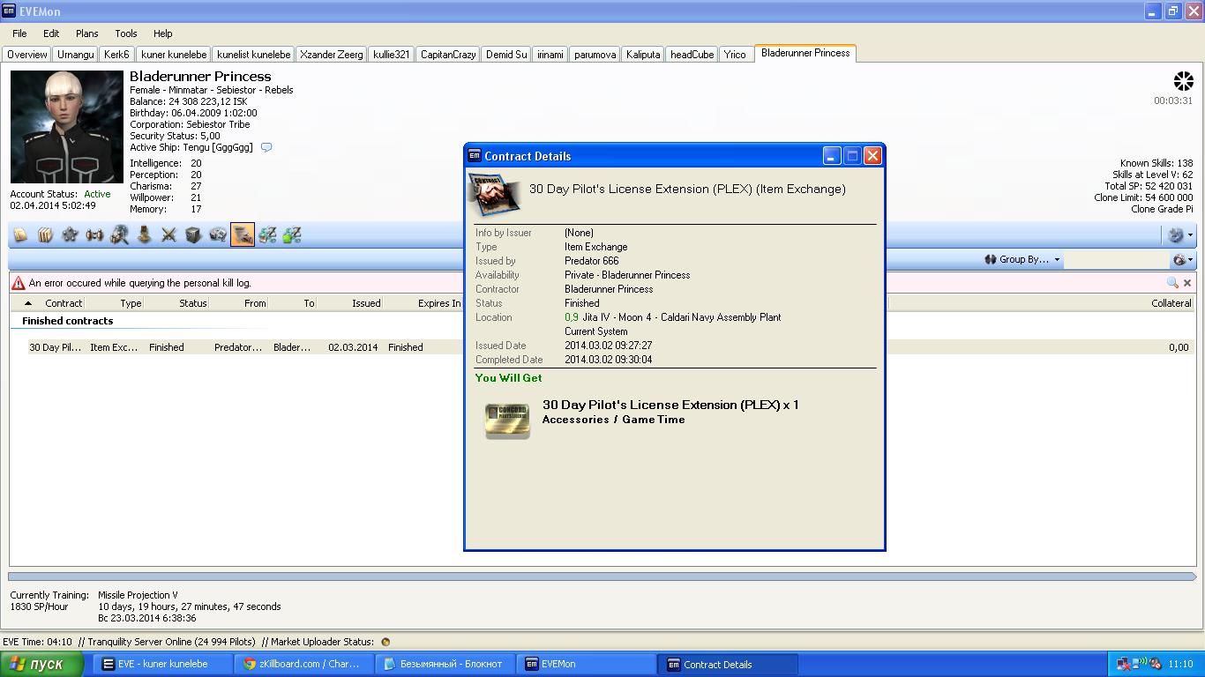Expand the Group By dropdown
Viewport: 1205px width, 677px height.
(1023, 260)
